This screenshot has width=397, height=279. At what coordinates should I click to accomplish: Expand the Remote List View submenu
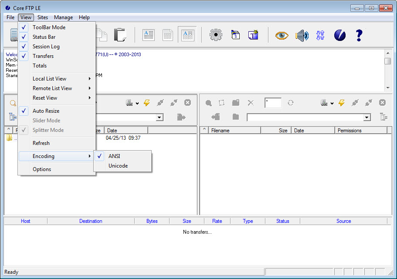pos(57,88)
